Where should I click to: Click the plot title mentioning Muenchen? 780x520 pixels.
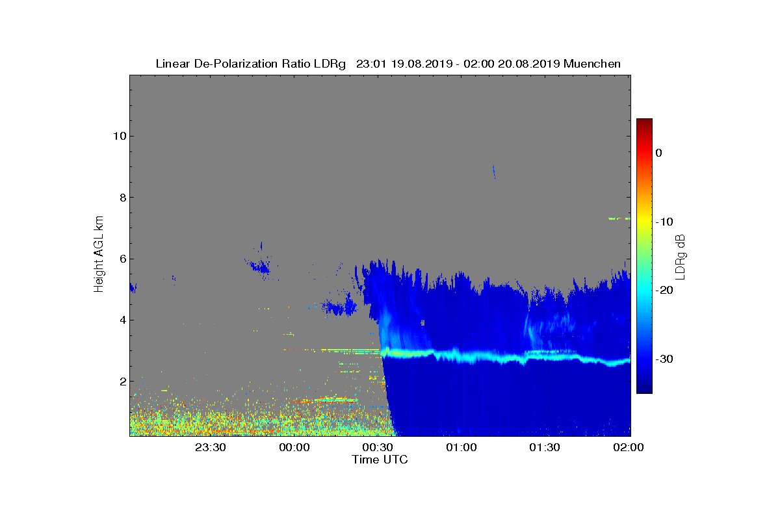[388, 64]
